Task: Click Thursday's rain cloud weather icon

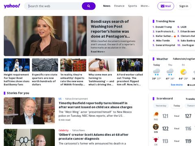Action: pyautogui.click(x=170, y=72)
